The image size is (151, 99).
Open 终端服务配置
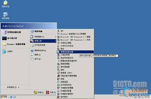75,91
